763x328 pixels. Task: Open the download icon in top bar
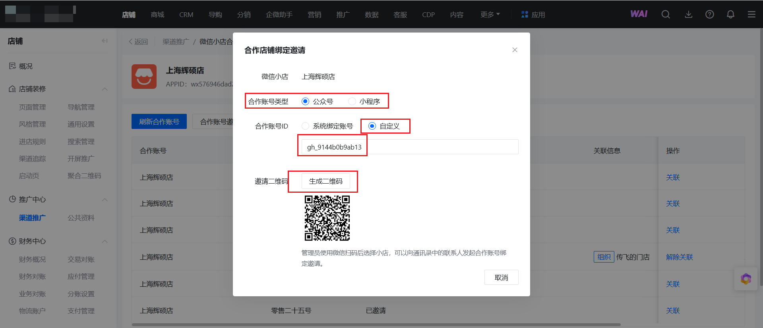[x=688, y=15]
